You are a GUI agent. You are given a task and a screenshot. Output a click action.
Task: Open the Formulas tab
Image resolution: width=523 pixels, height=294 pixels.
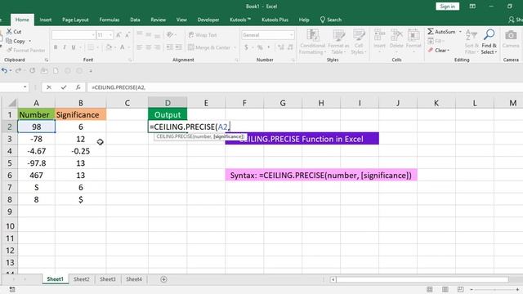pyautogui.click(x=109, y=20)
